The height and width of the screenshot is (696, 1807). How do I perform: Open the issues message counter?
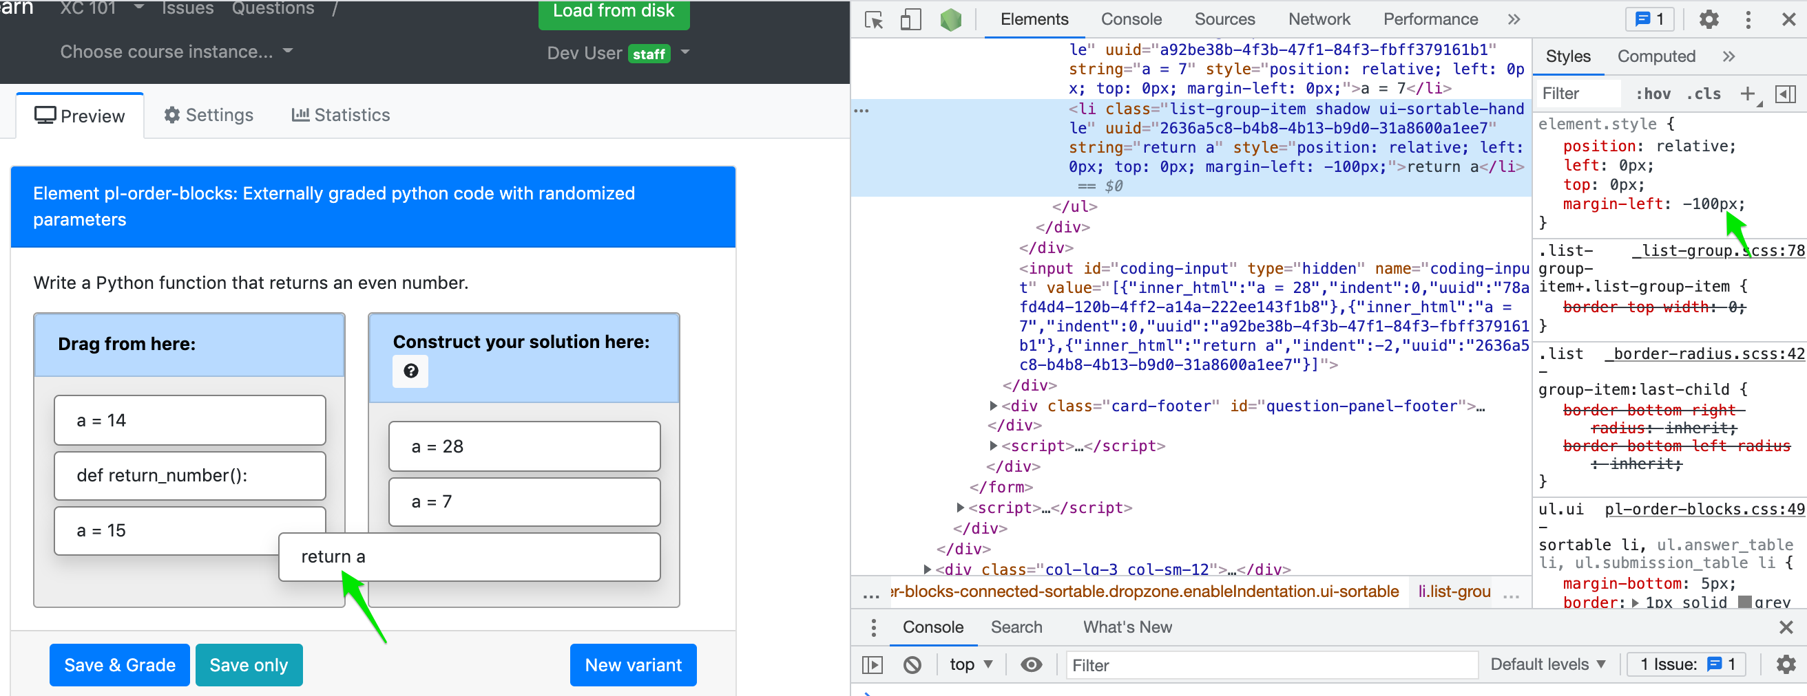pos(1649,20)
